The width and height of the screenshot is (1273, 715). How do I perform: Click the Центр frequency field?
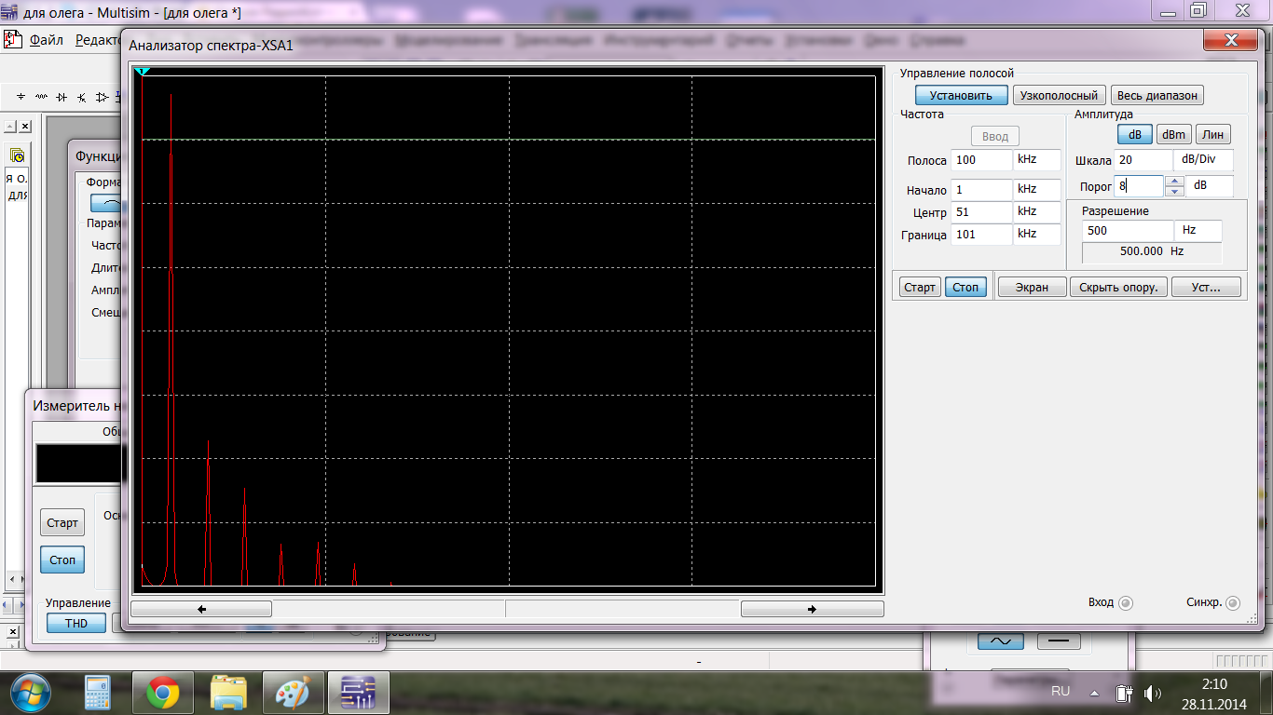[x=981, y=212]
